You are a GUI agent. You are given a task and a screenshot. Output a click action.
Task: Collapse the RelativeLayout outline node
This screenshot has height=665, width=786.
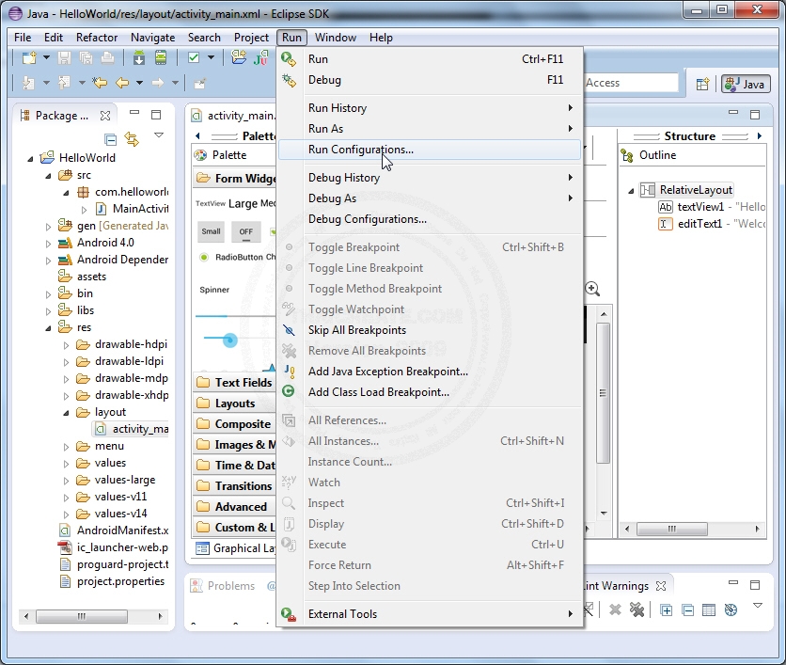coord(632,190)
